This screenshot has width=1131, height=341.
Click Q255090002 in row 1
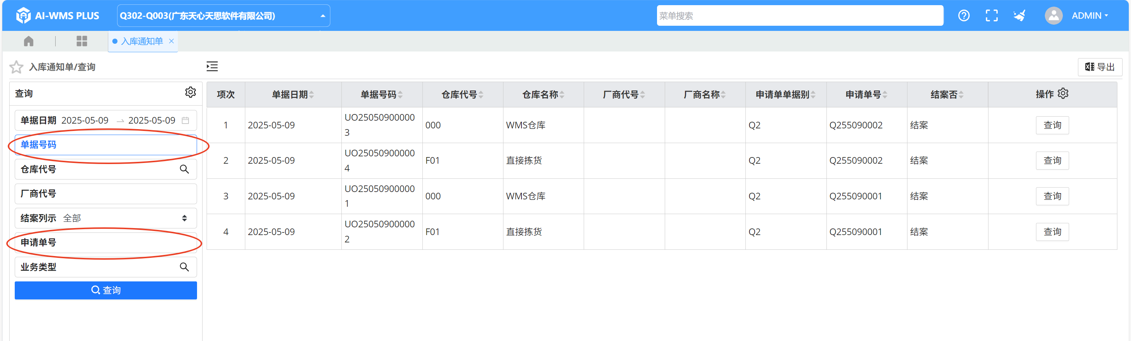pos(855,125)
